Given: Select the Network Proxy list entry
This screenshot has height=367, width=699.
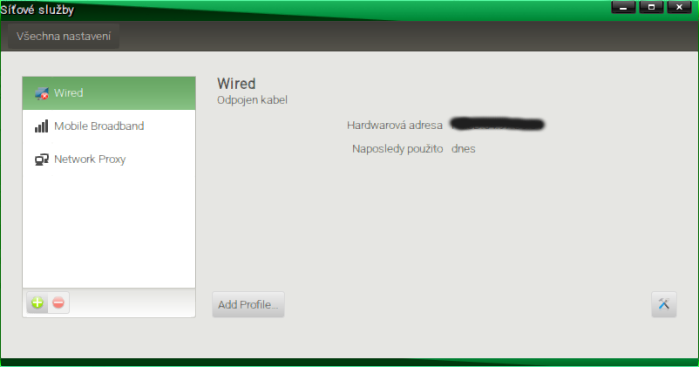Looking at the screenshot, I should 109,160.
